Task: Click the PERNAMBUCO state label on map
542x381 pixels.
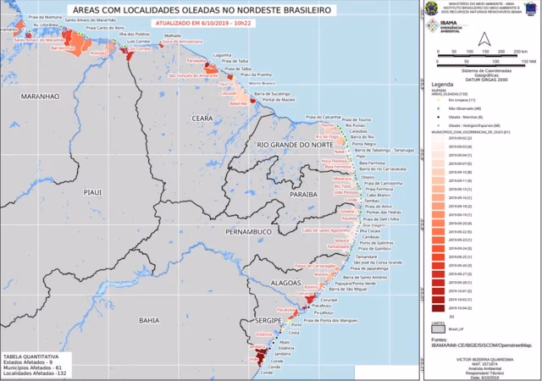Action: (247, 230)
